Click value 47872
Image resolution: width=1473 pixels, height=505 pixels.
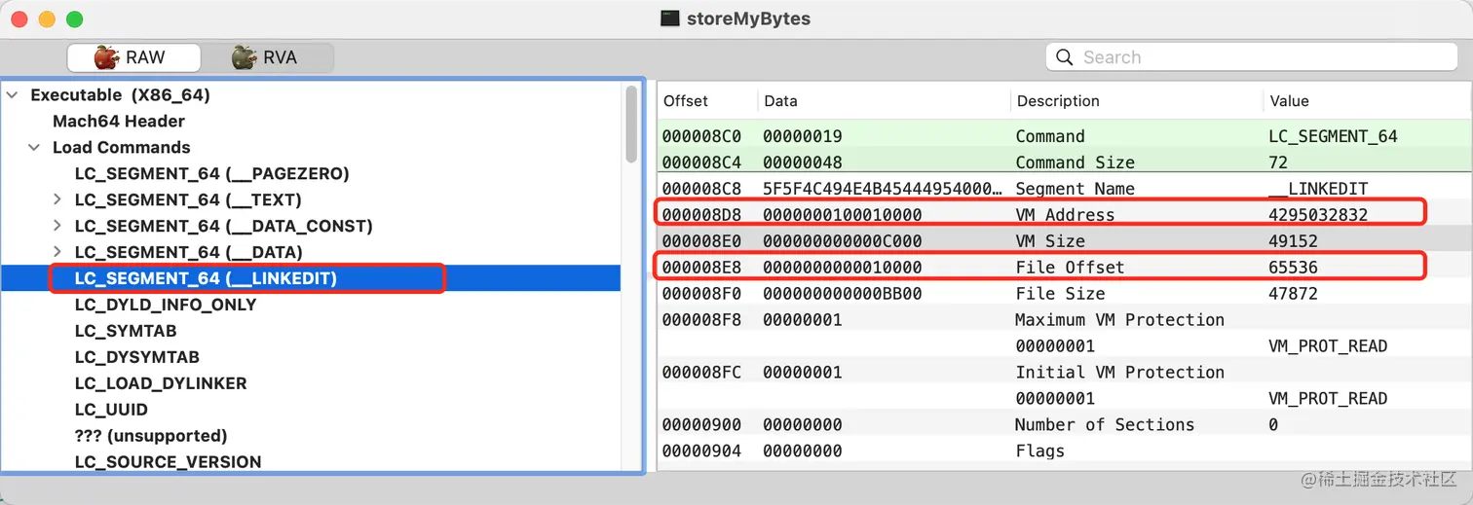coord(1293,294)
